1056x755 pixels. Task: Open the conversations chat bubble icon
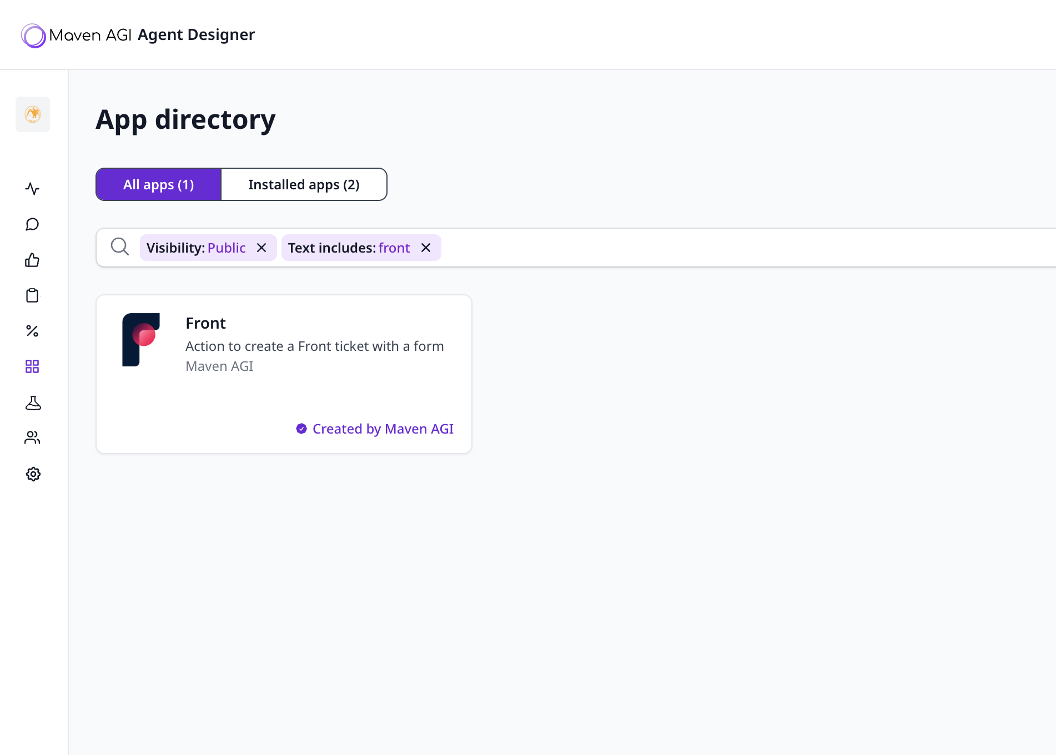33,224
